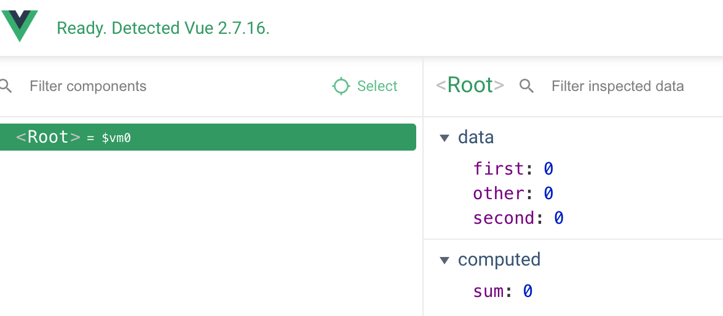Select the <Root> component in the tree
The width and height of the screenshot is (723, 316).
pyautogui.click(x=48, y=137)
